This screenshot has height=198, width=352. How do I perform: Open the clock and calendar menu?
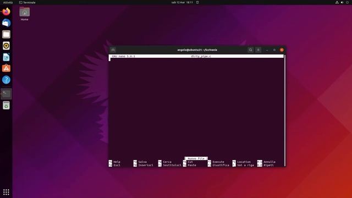[x=182, y=2]
